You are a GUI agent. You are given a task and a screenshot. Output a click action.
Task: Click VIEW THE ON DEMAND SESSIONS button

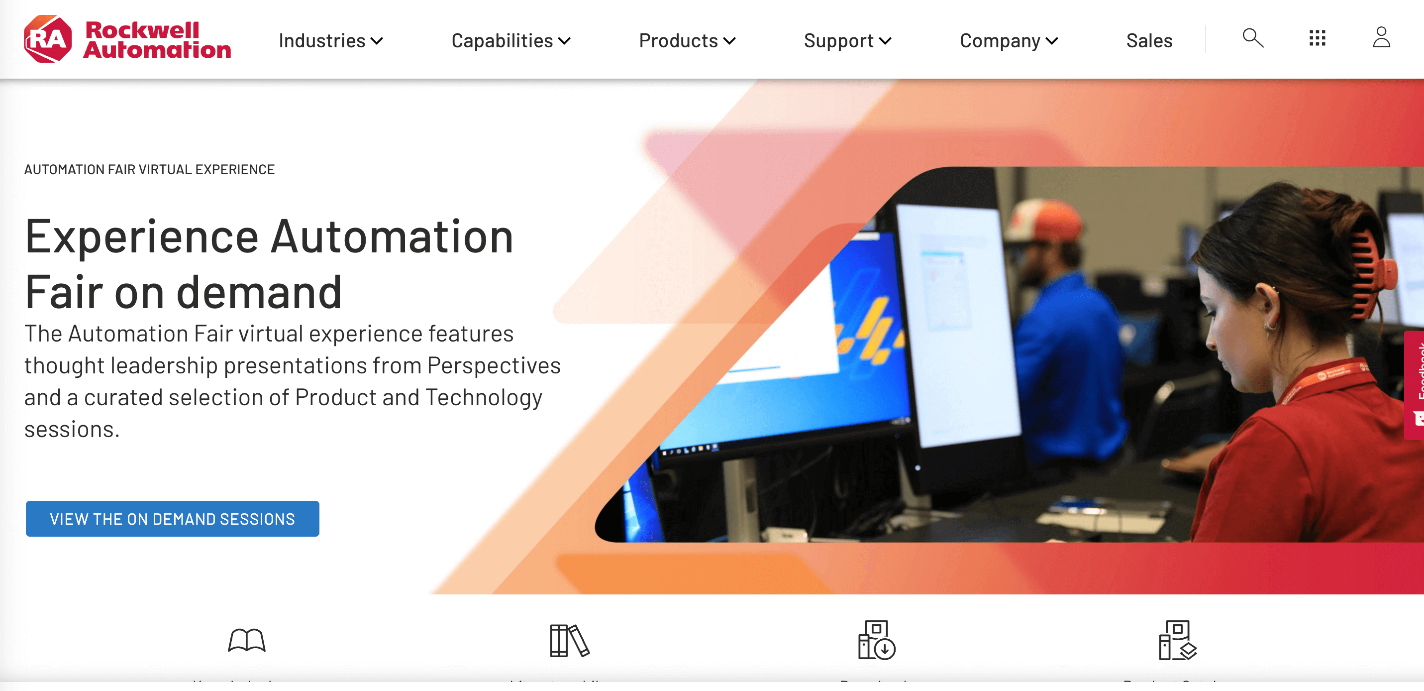(x=173, y=518)
